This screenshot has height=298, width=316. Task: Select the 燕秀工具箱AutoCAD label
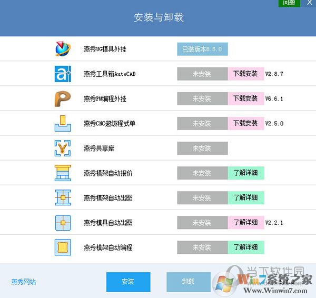point(110,74)
